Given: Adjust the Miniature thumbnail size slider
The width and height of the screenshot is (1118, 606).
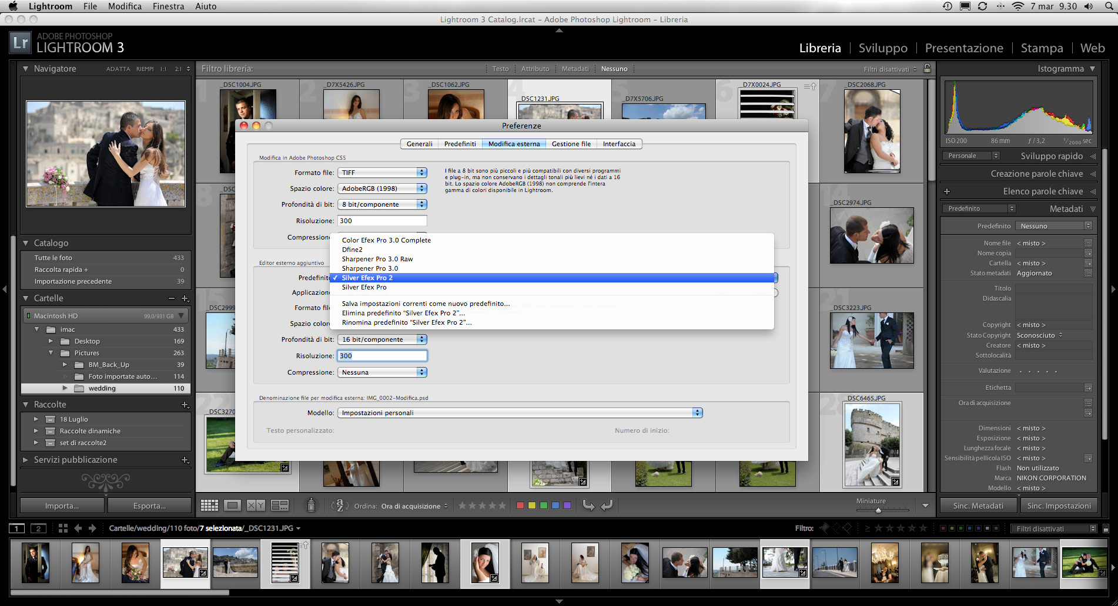Looking at the screenshot, I should 878,510.
